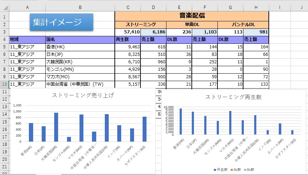Screen dimensions: 308x175
Task: Click column header J
Action: point(301,7)
